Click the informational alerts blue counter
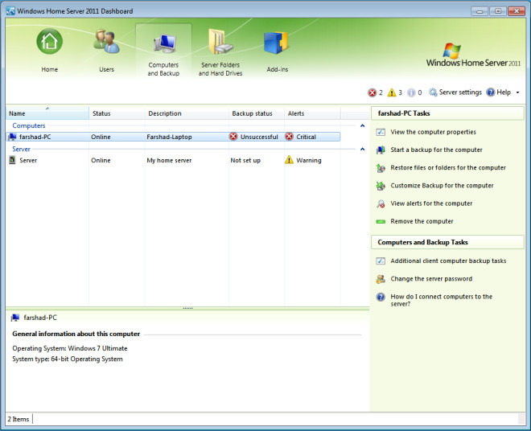This screenshot has height=431, width=531. click(x=411, y=92)
